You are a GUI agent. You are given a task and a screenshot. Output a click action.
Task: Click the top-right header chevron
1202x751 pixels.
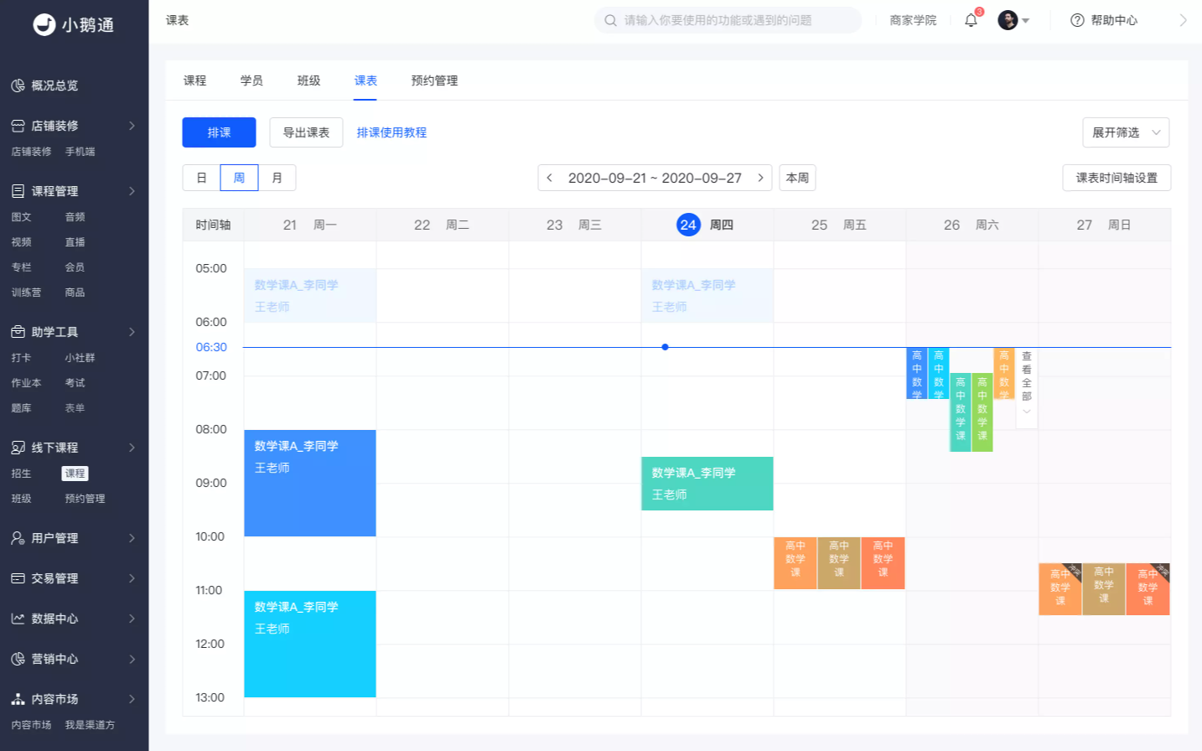pyautogui.click(x=1183, y=20)
